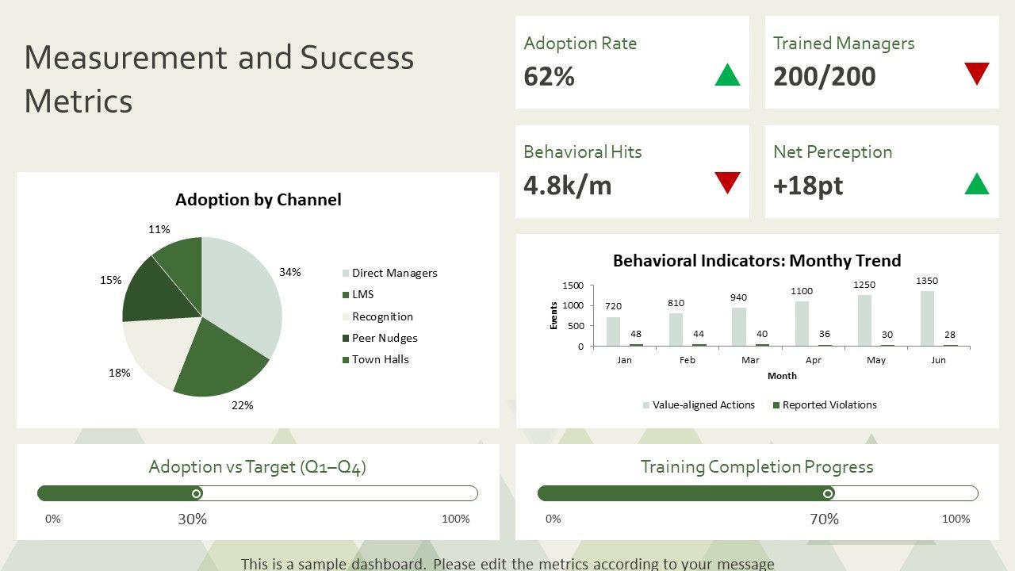
Task: Click the Value-aligned Actions legend item
Action: pos(699,404)
